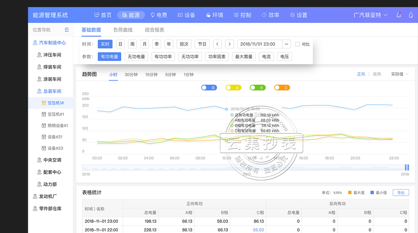Image resolution: width=418 pixels, height=233 pixels.
Task: Click the 10:00 data point on chart
Action: pyautogui.click(x=226, y=109)
